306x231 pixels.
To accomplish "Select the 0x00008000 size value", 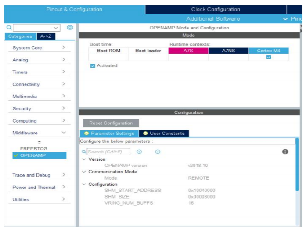I will 202,197.
